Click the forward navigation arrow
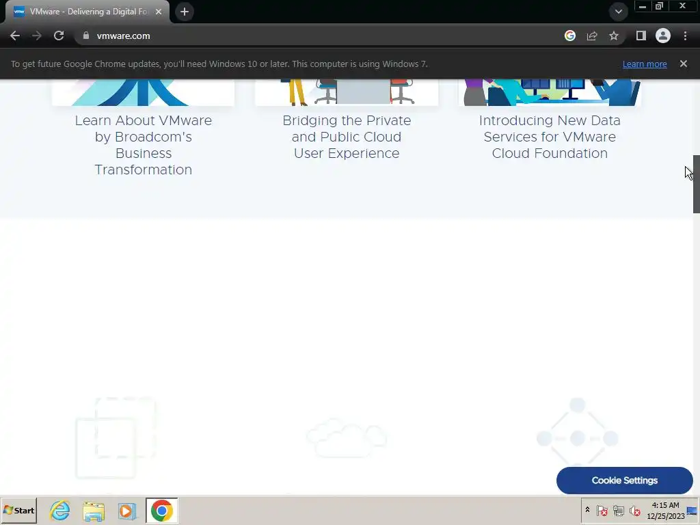The image size is (700, 525). coord(37,36)
